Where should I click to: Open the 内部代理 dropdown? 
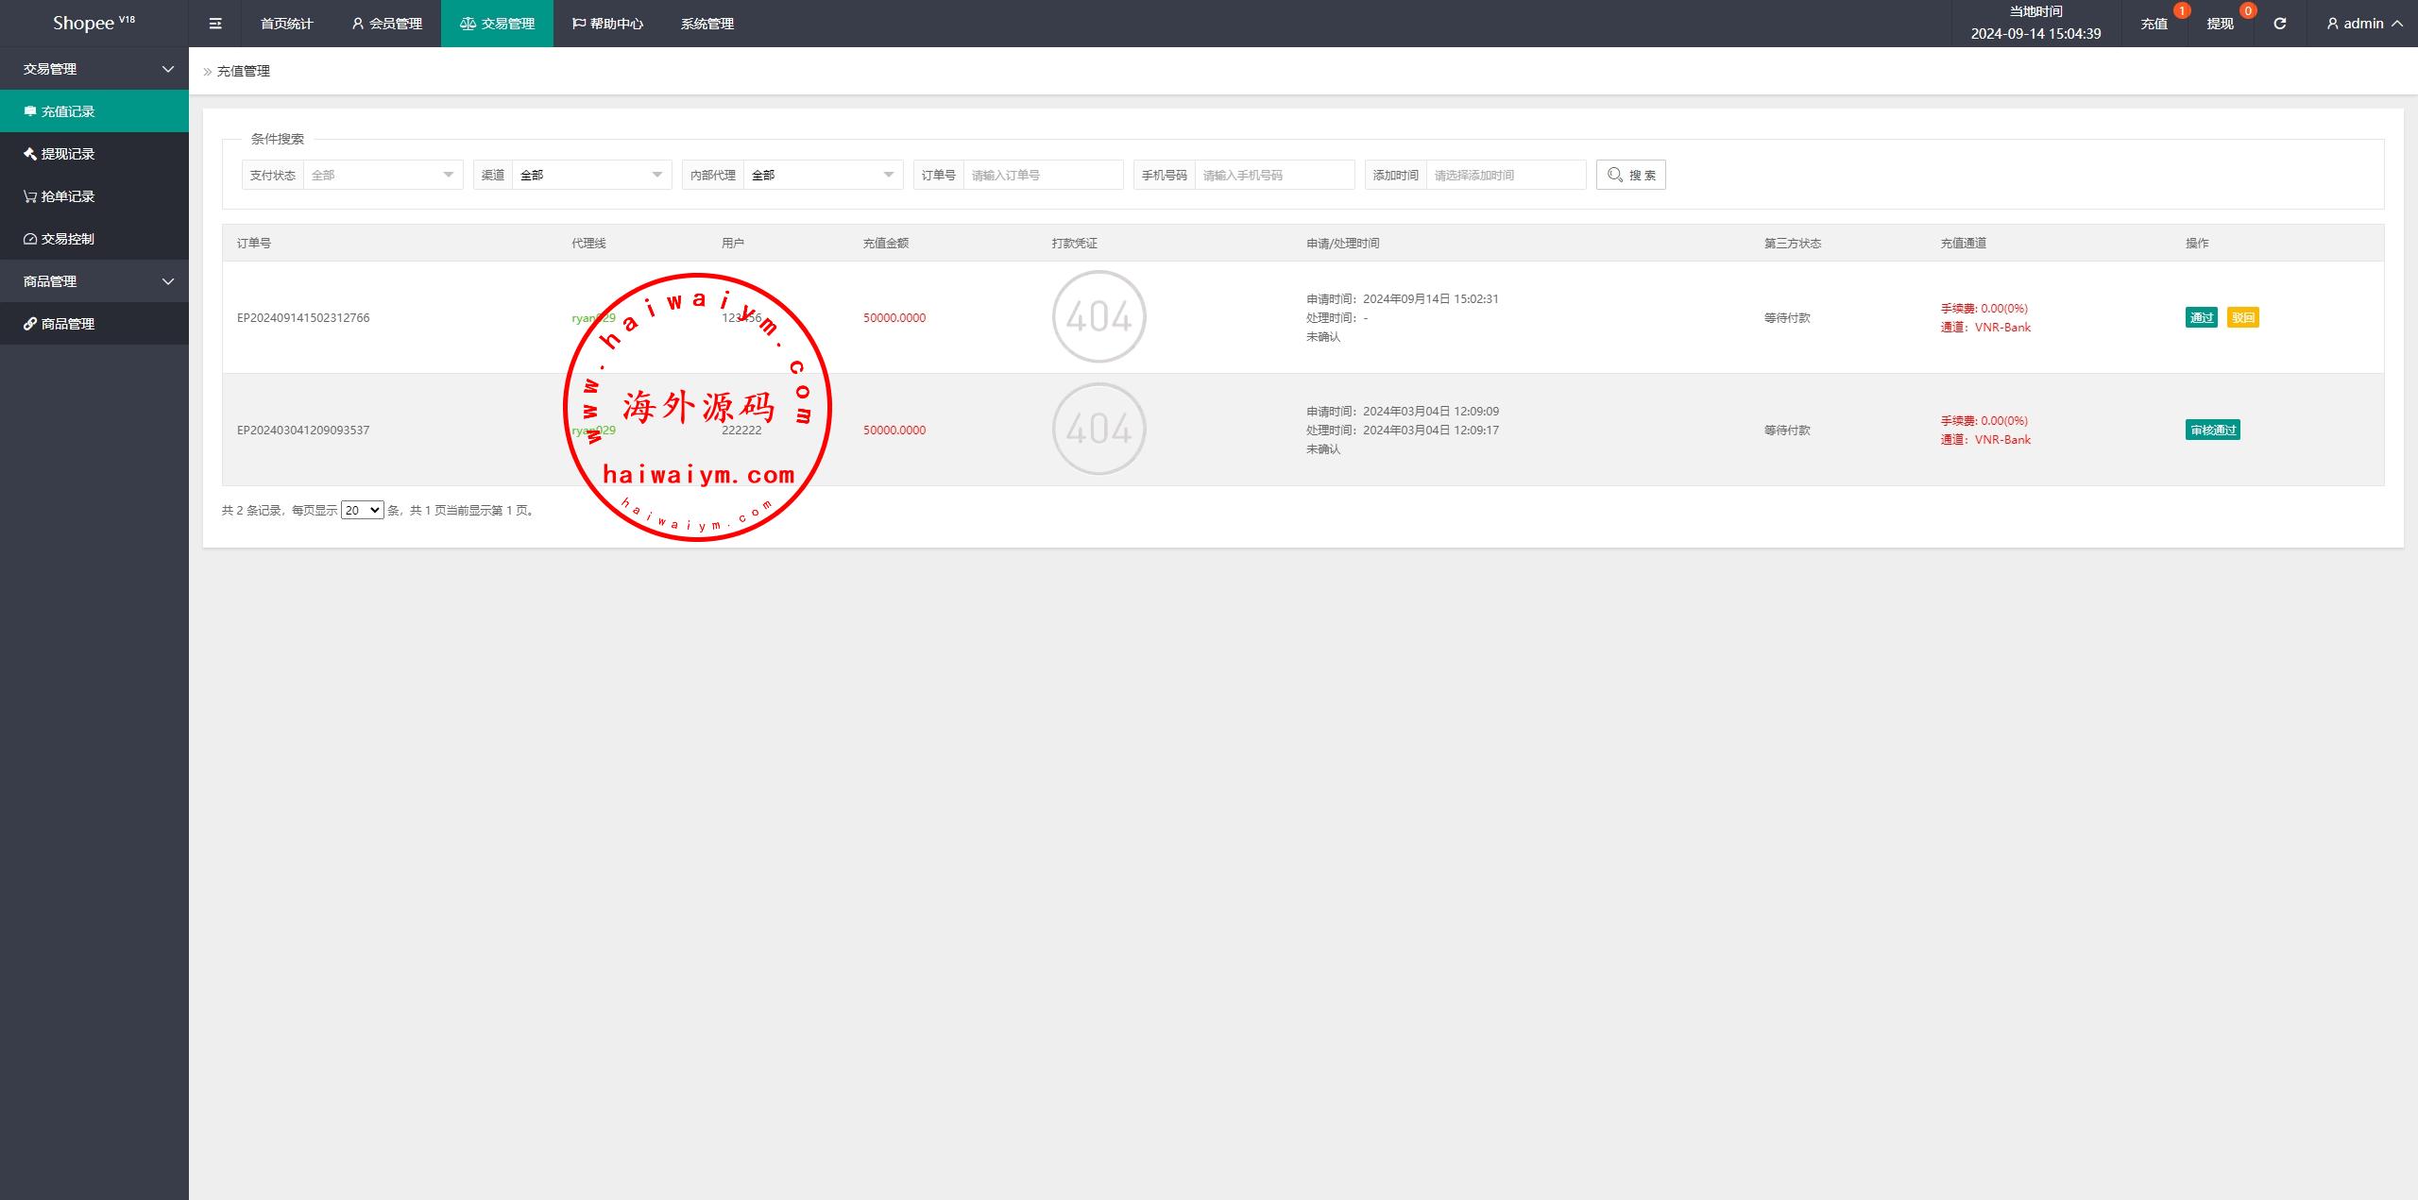pyautogui.click(x=823, y=175)
